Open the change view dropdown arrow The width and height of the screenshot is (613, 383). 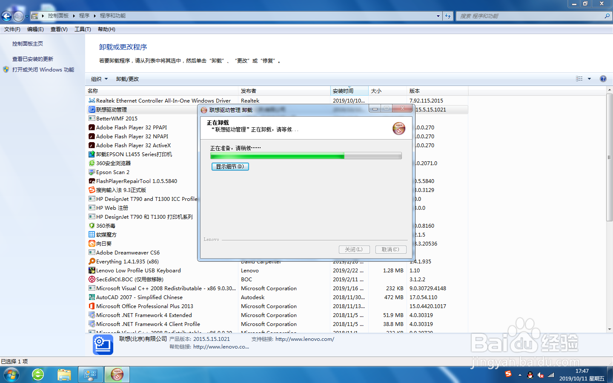(590, 79)
